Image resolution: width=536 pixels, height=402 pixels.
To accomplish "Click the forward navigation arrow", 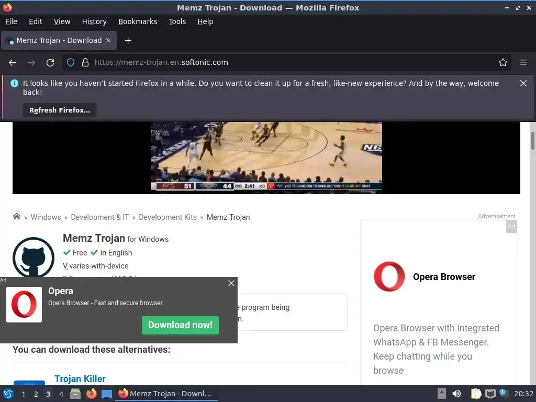I will tap(31, 63).
